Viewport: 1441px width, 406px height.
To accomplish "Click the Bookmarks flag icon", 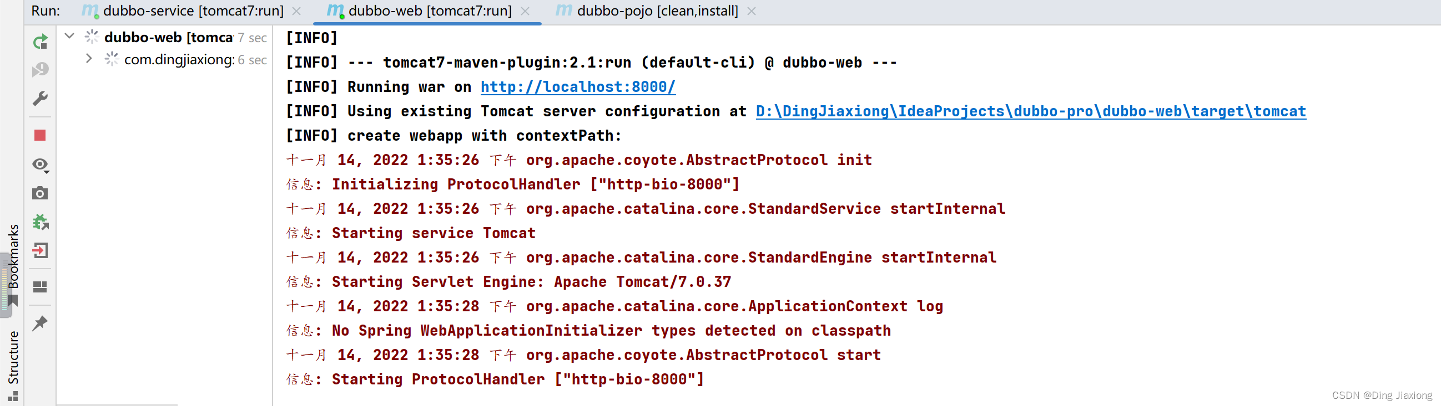I will pos(13,301).
